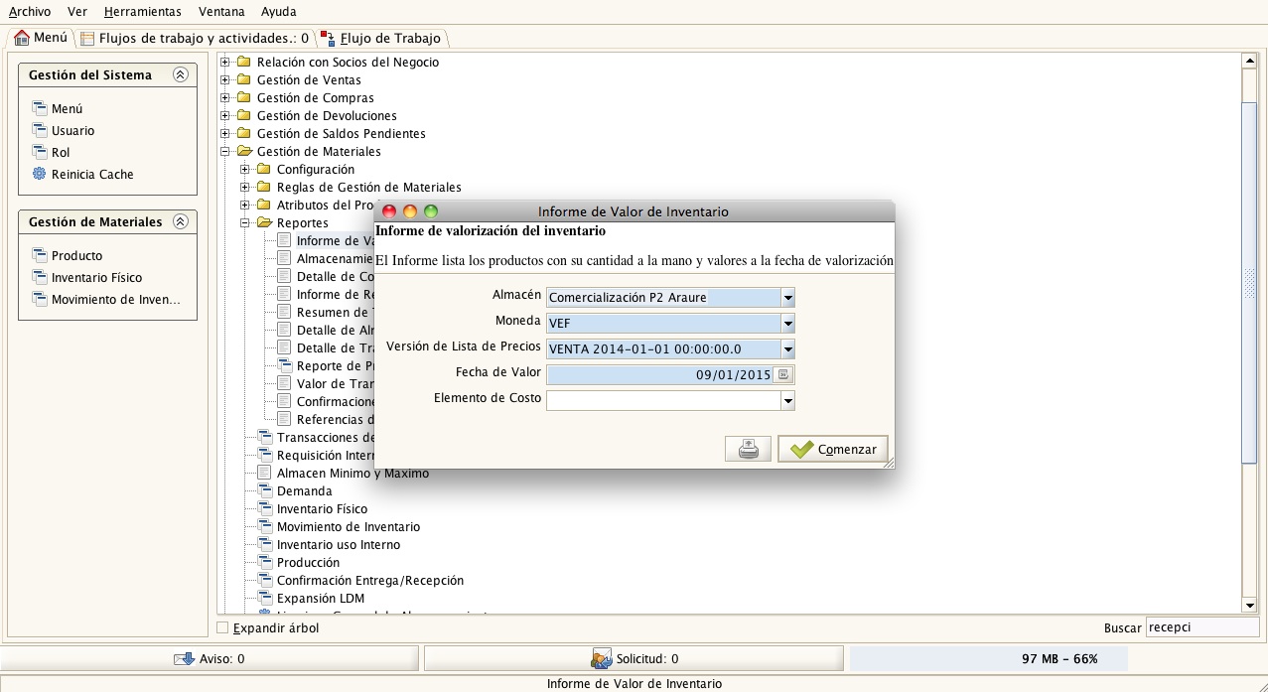Collapse the Gestión de Materiales sidebar panel
The width and height of the screenshot is (1268, 692).
[180, 221]
